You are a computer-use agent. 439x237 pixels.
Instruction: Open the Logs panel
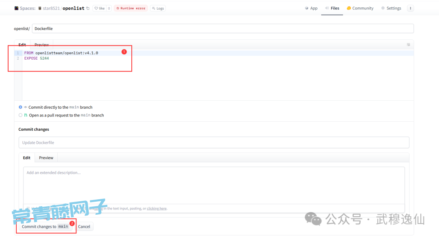pos(158,8)
